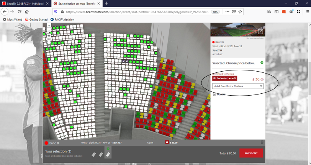Switch to the SecuTix 2.0 (BFCG) tab
Screen dimensions: 311x165
pyautogui.click(x=25, y=3)
